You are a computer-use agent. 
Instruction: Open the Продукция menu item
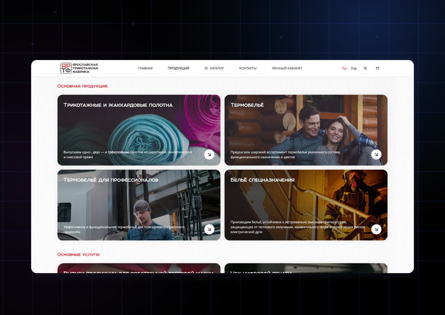178,68
